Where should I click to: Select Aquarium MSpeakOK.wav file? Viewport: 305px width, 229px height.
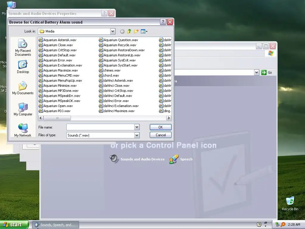pos(60,101)
